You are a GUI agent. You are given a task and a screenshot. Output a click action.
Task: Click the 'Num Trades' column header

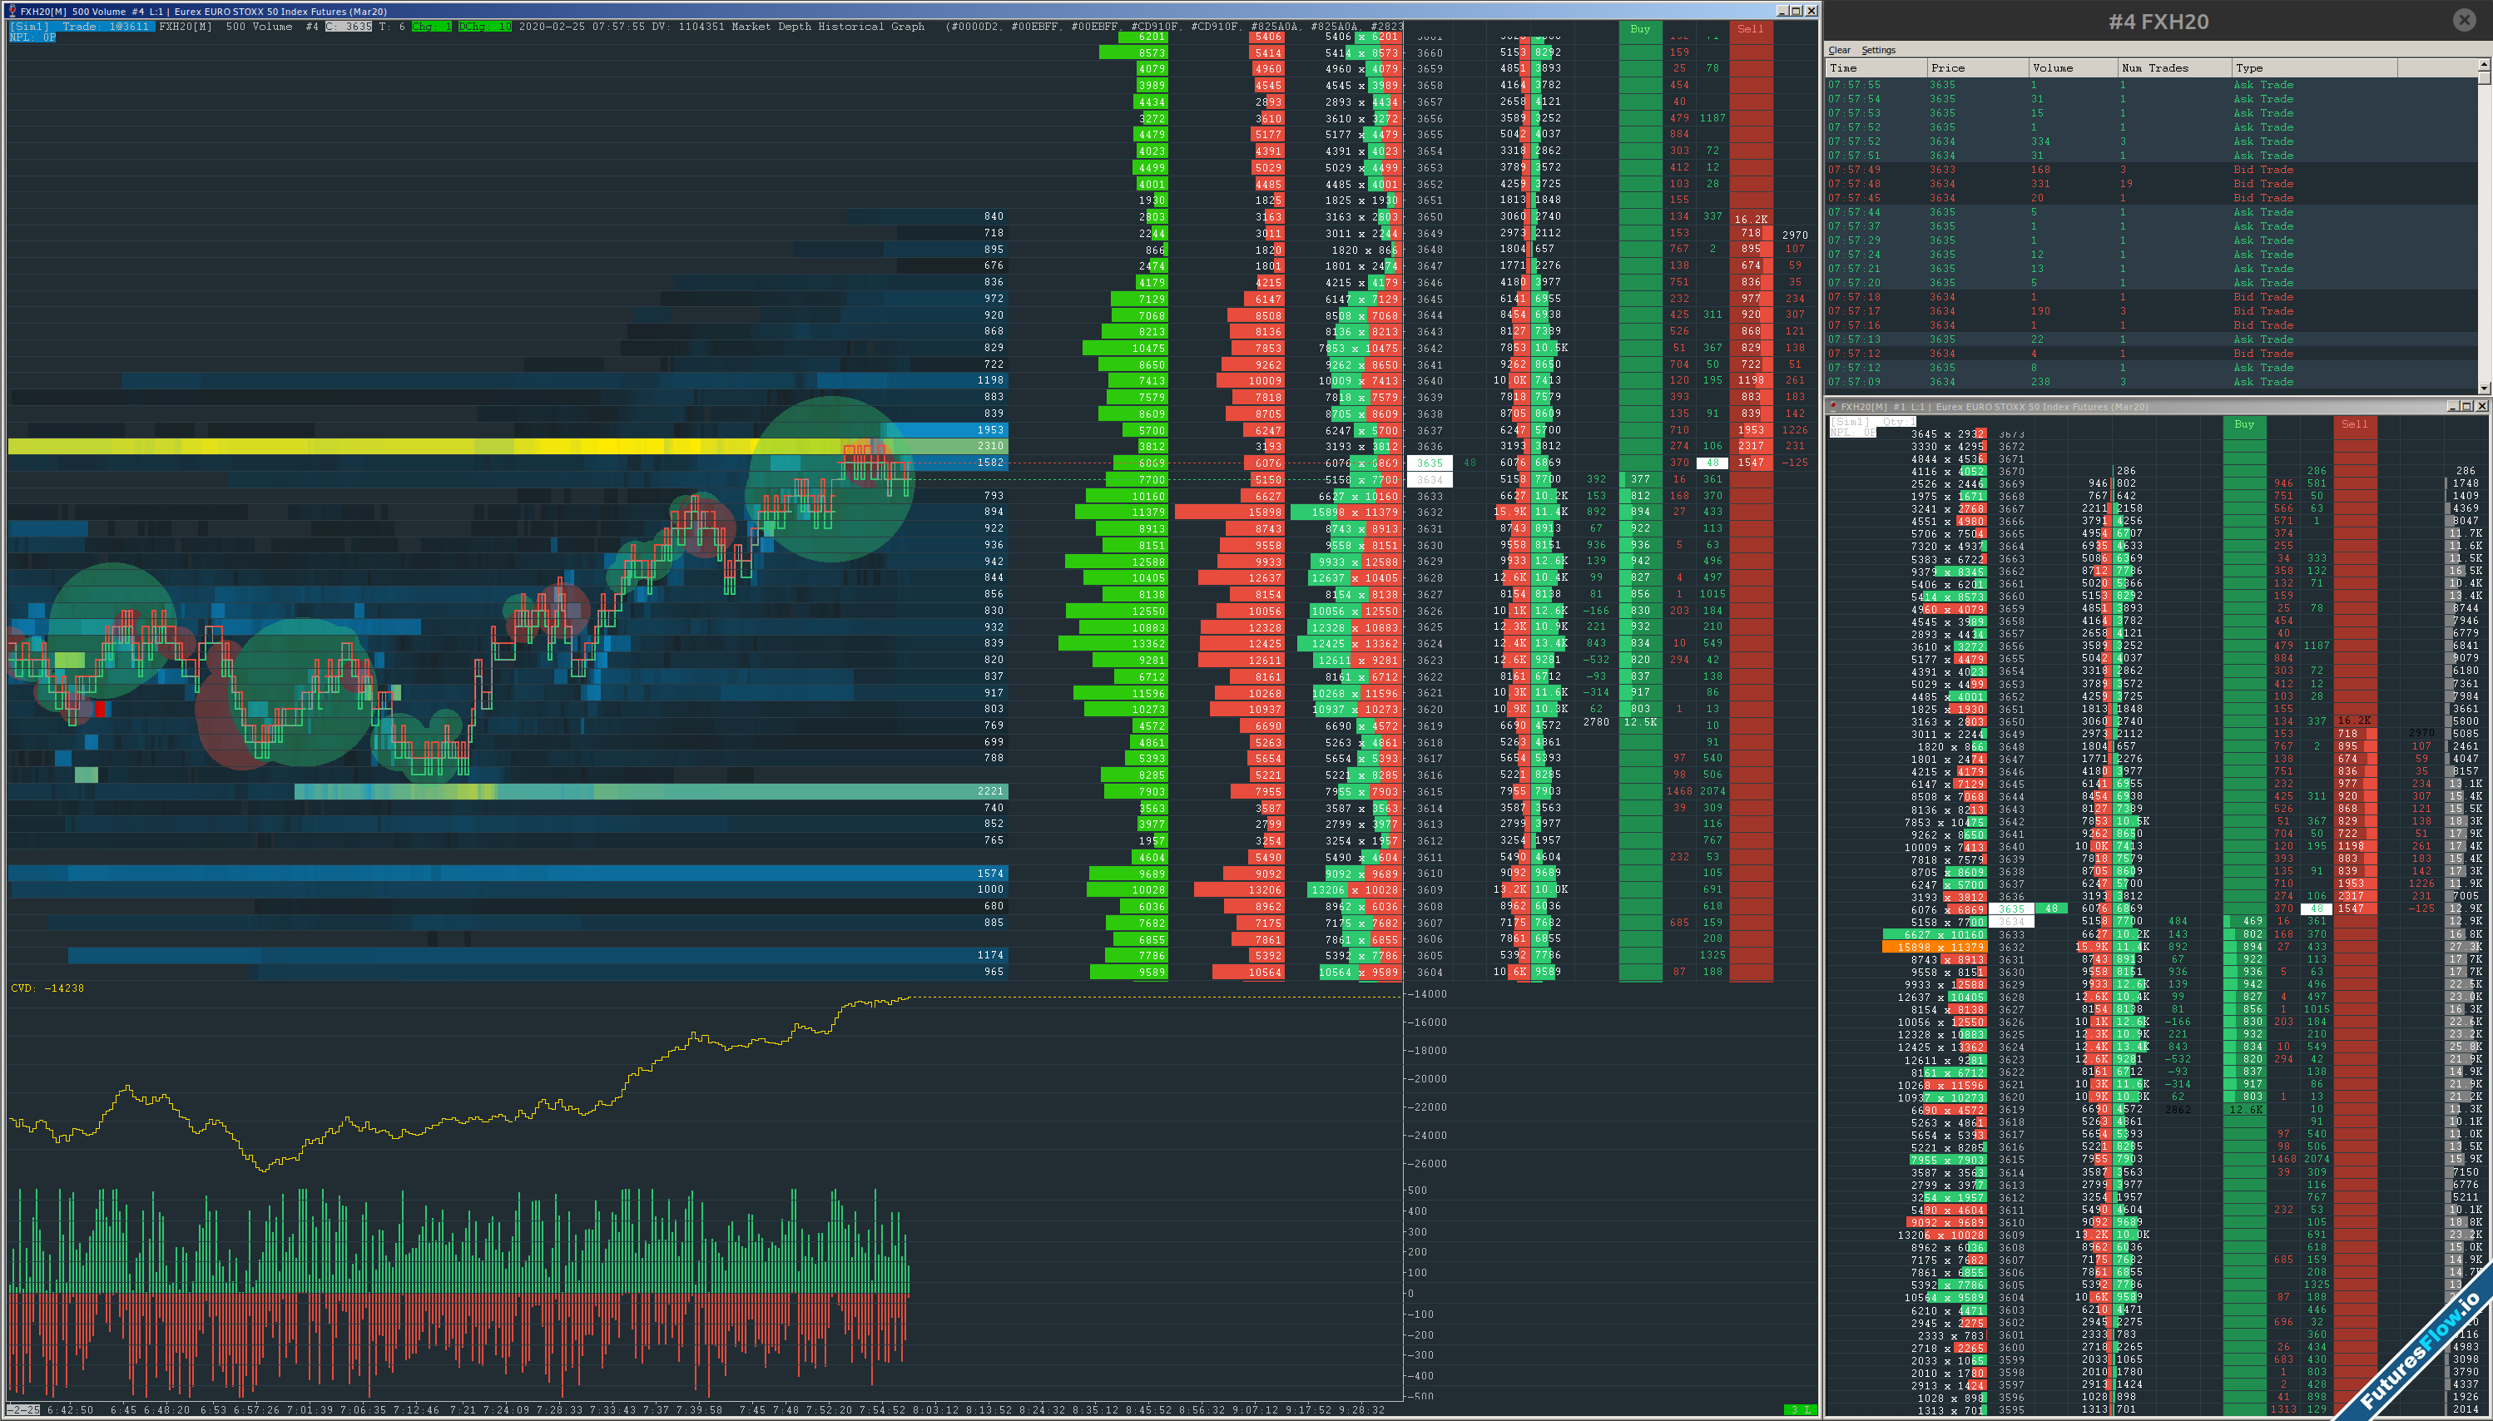coord(2157,67)
